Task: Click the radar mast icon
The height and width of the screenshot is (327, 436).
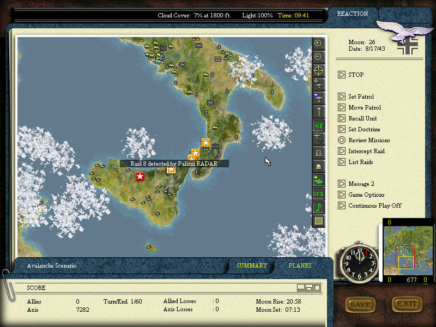Action: (318, 112)
